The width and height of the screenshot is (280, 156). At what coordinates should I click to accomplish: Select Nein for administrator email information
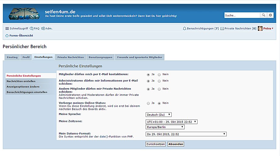(159, 81)
